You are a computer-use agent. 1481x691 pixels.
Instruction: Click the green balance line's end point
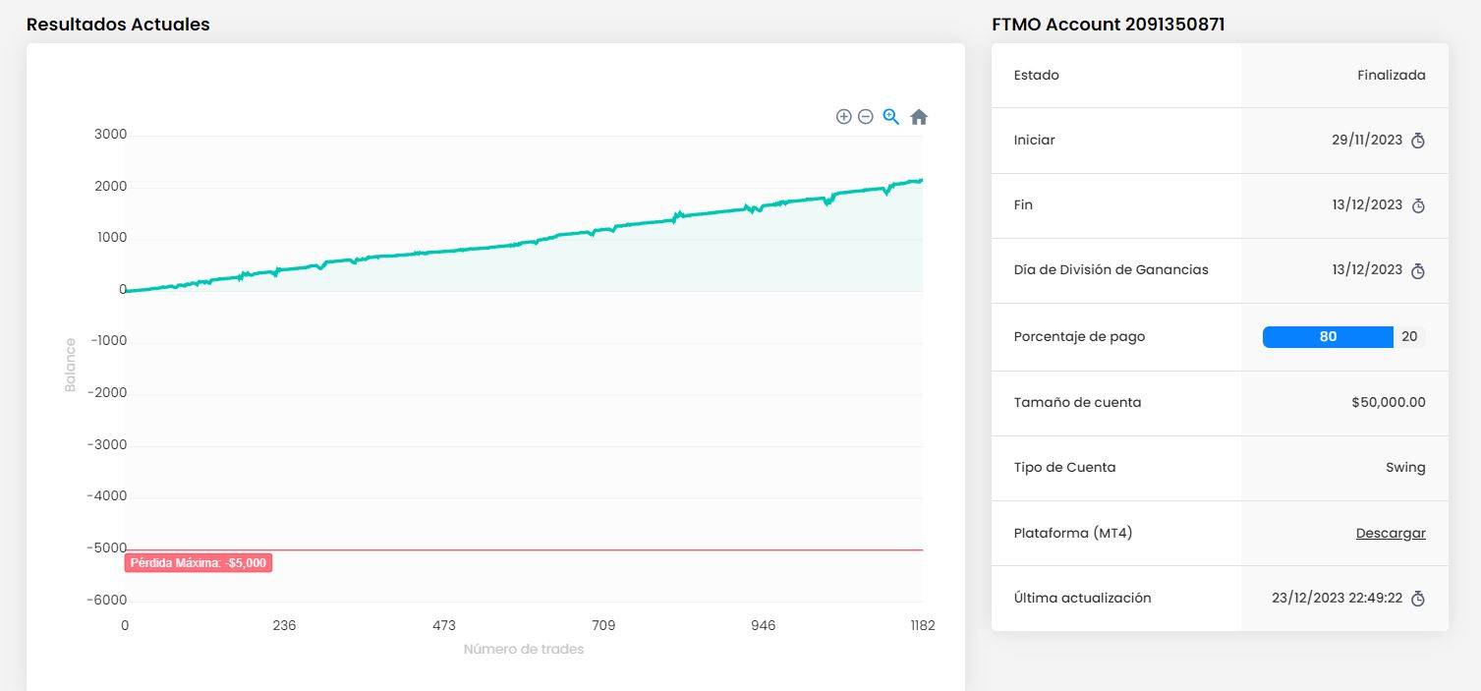921,180
